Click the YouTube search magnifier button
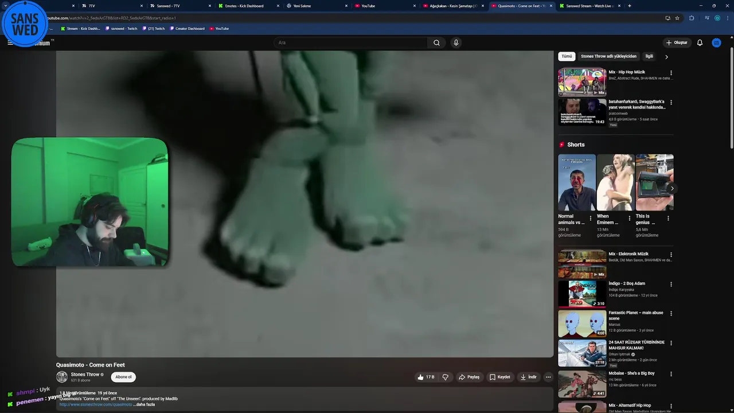734x413 pixels. pos(436,42)
